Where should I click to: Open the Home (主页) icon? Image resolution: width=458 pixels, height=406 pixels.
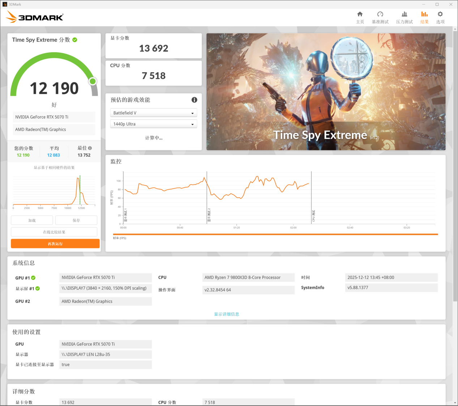click(360, 14)
